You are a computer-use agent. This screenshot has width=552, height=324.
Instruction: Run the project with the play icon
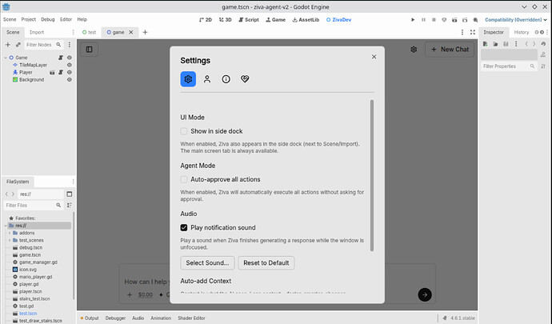tap(413, 20)
